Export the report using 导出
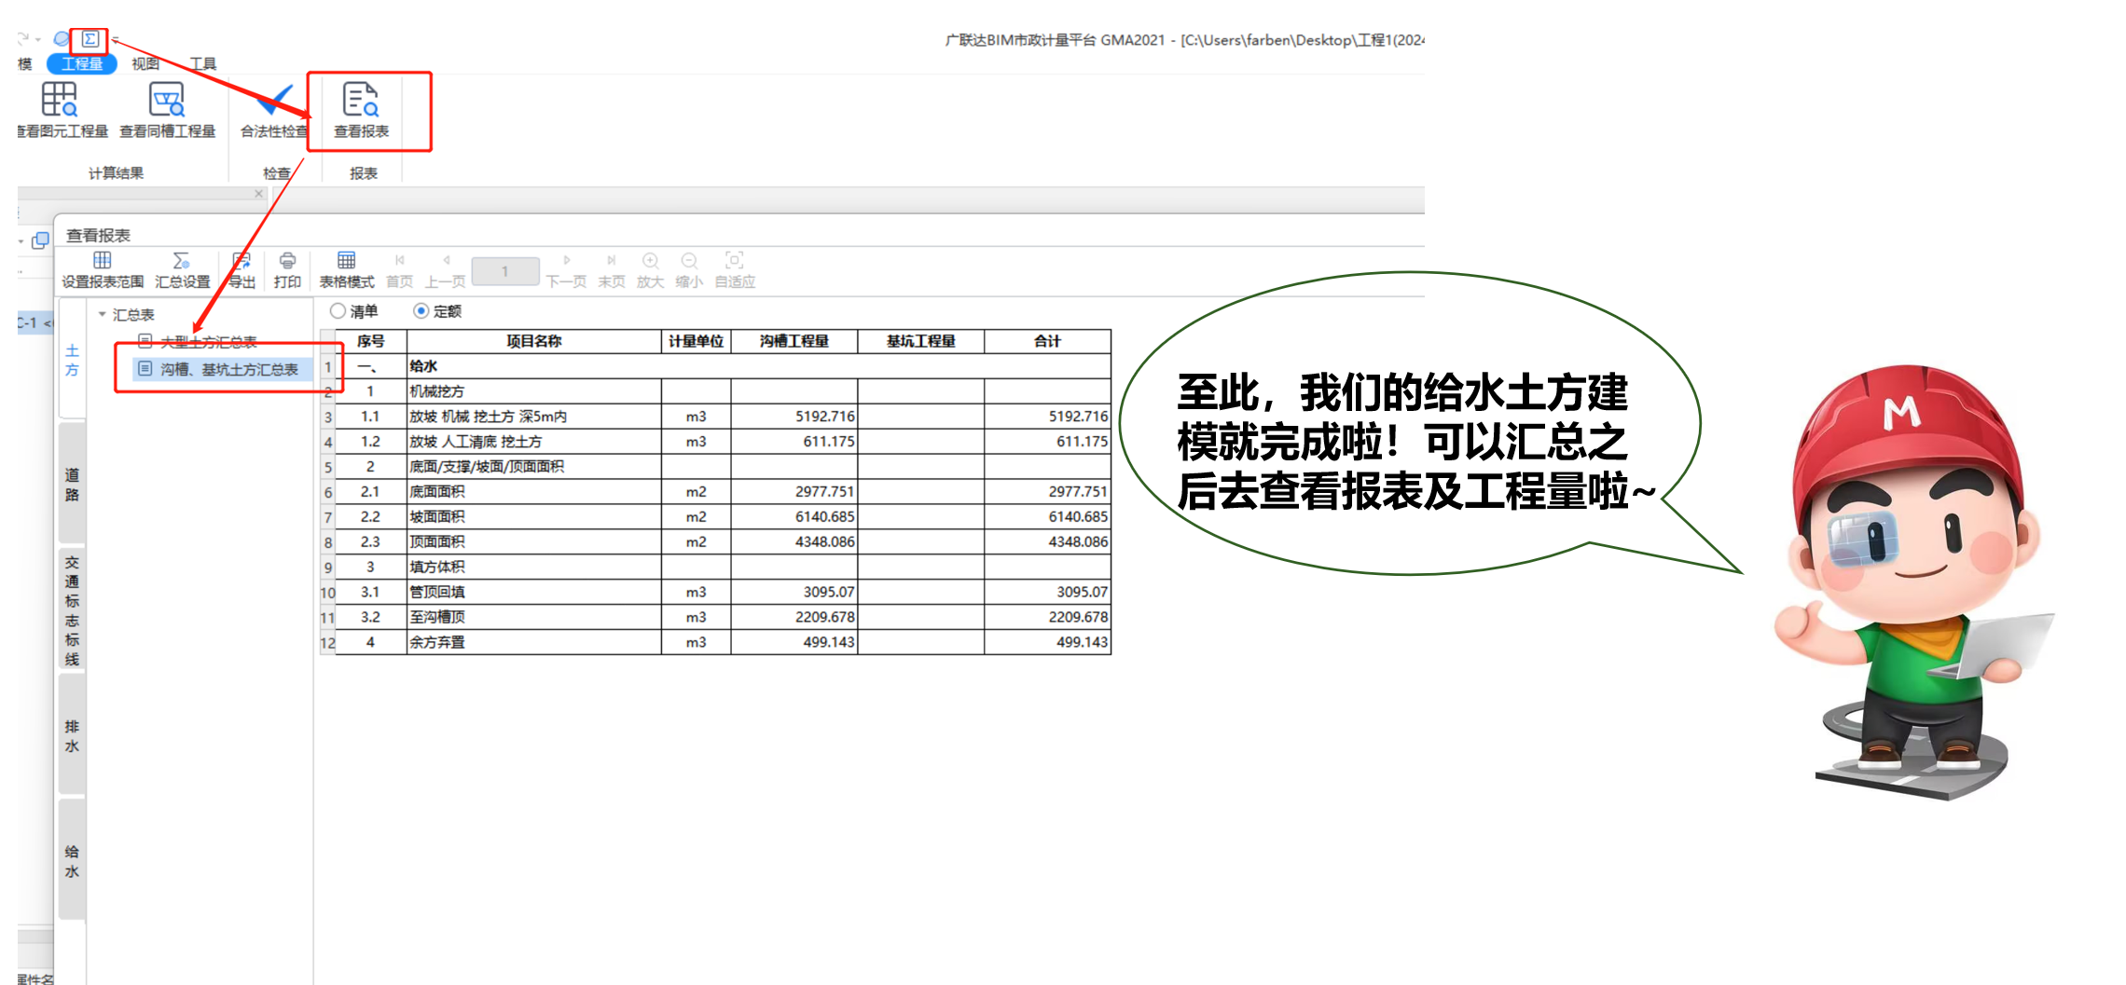Viewport: 2126px width, 985px height. tap(242, 269)
